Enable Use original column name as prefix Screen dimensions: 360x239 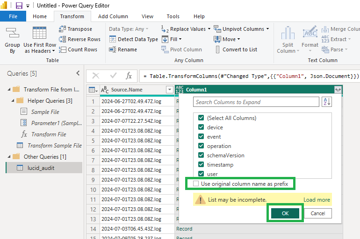(196, 183)
